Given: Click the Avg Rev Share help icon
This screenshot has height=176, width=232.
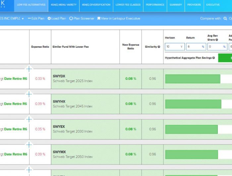Looking at the screenshot, I should point(217,40).
